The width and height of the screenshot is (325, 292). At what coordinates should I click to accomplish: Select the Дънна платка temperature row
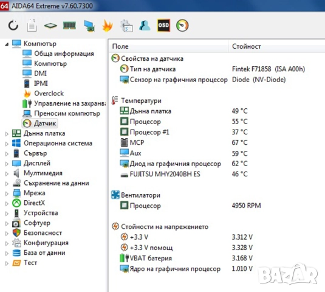tap(184, 111)
